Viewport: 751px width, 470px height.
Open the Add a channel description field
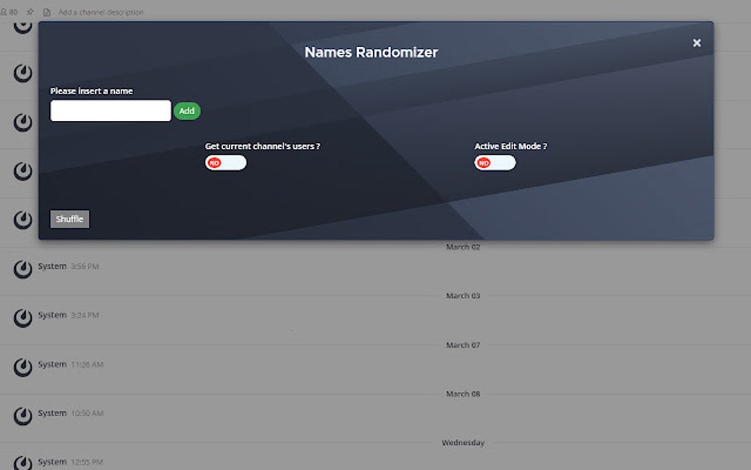103,12
